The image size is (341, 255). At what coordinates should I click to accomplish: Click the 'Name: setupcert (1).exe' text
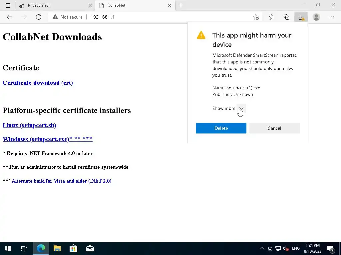236,88
